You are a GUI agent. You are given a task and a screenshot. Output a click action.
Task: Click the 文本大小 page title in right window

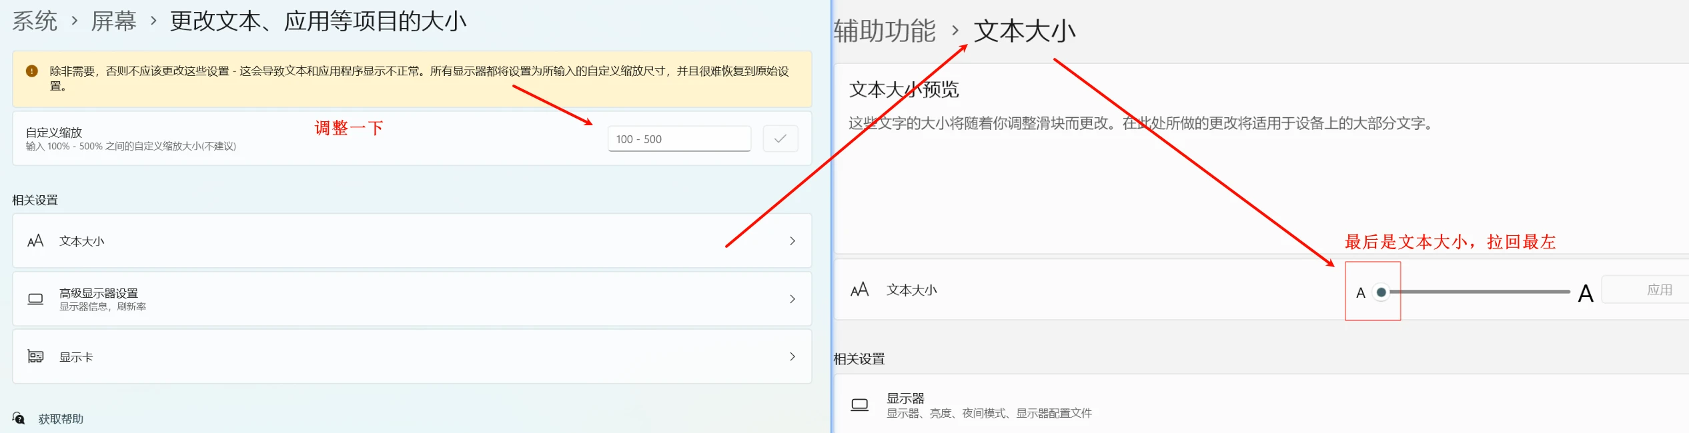click(1025, 31)
